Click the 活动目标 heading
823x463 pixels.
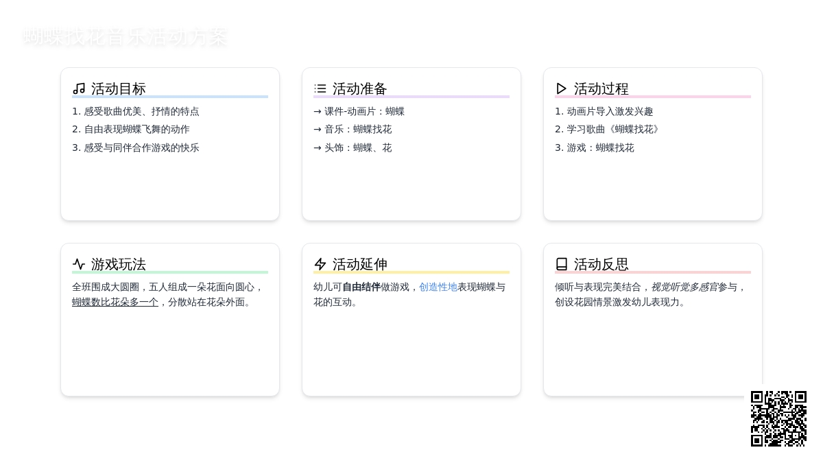click(119, 88)
